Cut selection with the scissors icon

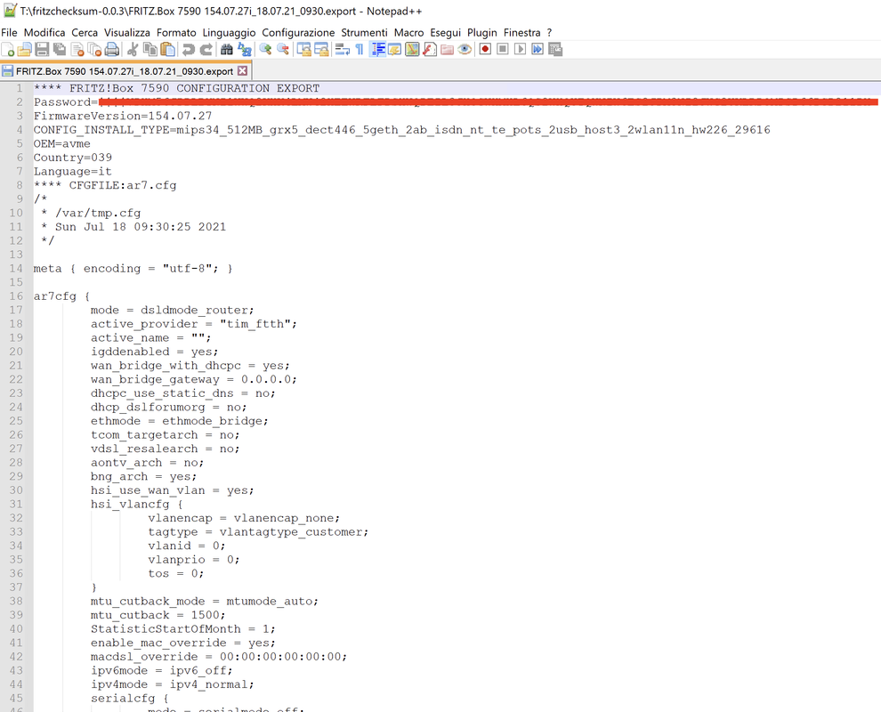click(x=133, y=50)
